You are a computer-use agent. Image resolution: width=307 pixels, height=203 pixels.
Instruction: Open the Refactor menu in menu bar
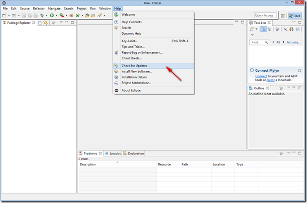coord(39,9)
